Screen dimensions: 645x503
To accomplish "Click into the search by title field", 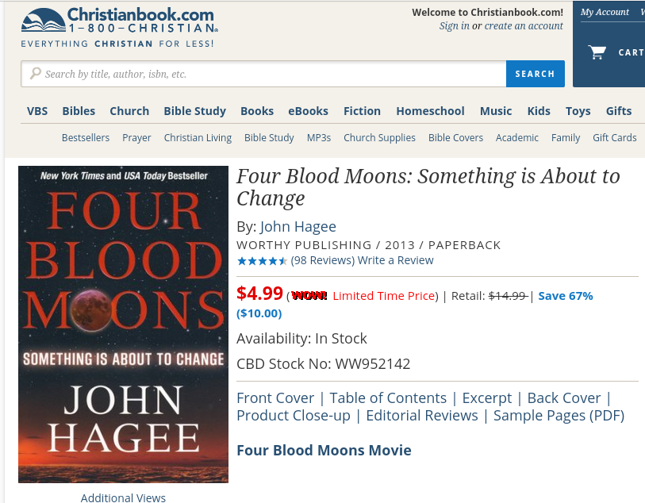I will [263, 74].
